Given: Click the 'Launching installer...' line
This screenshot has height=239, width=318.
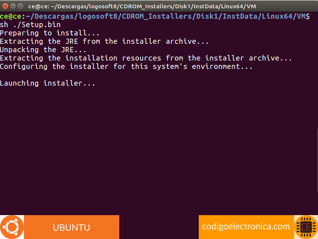Looking at the screenshot, I should [x=48, y=83].
